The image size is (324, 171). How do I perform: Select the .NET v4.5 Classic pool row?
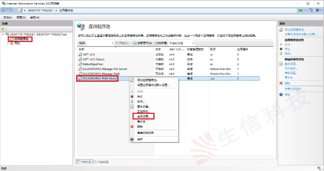coord(168,59)
